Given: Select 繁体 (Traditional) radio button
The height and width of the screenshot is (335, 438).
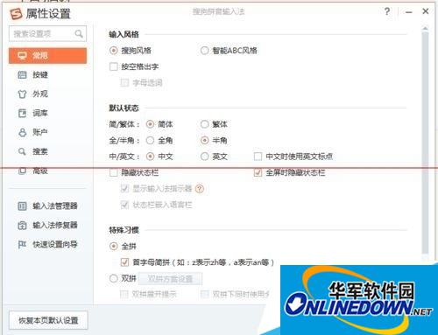Looking at the screenshot, I should (204, 124).
